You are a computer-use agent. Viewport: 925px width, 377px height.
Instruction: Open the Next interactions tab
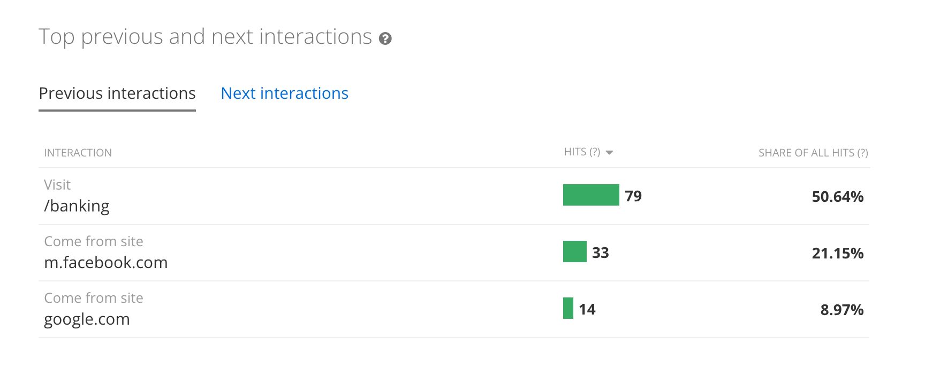(284, 93)
